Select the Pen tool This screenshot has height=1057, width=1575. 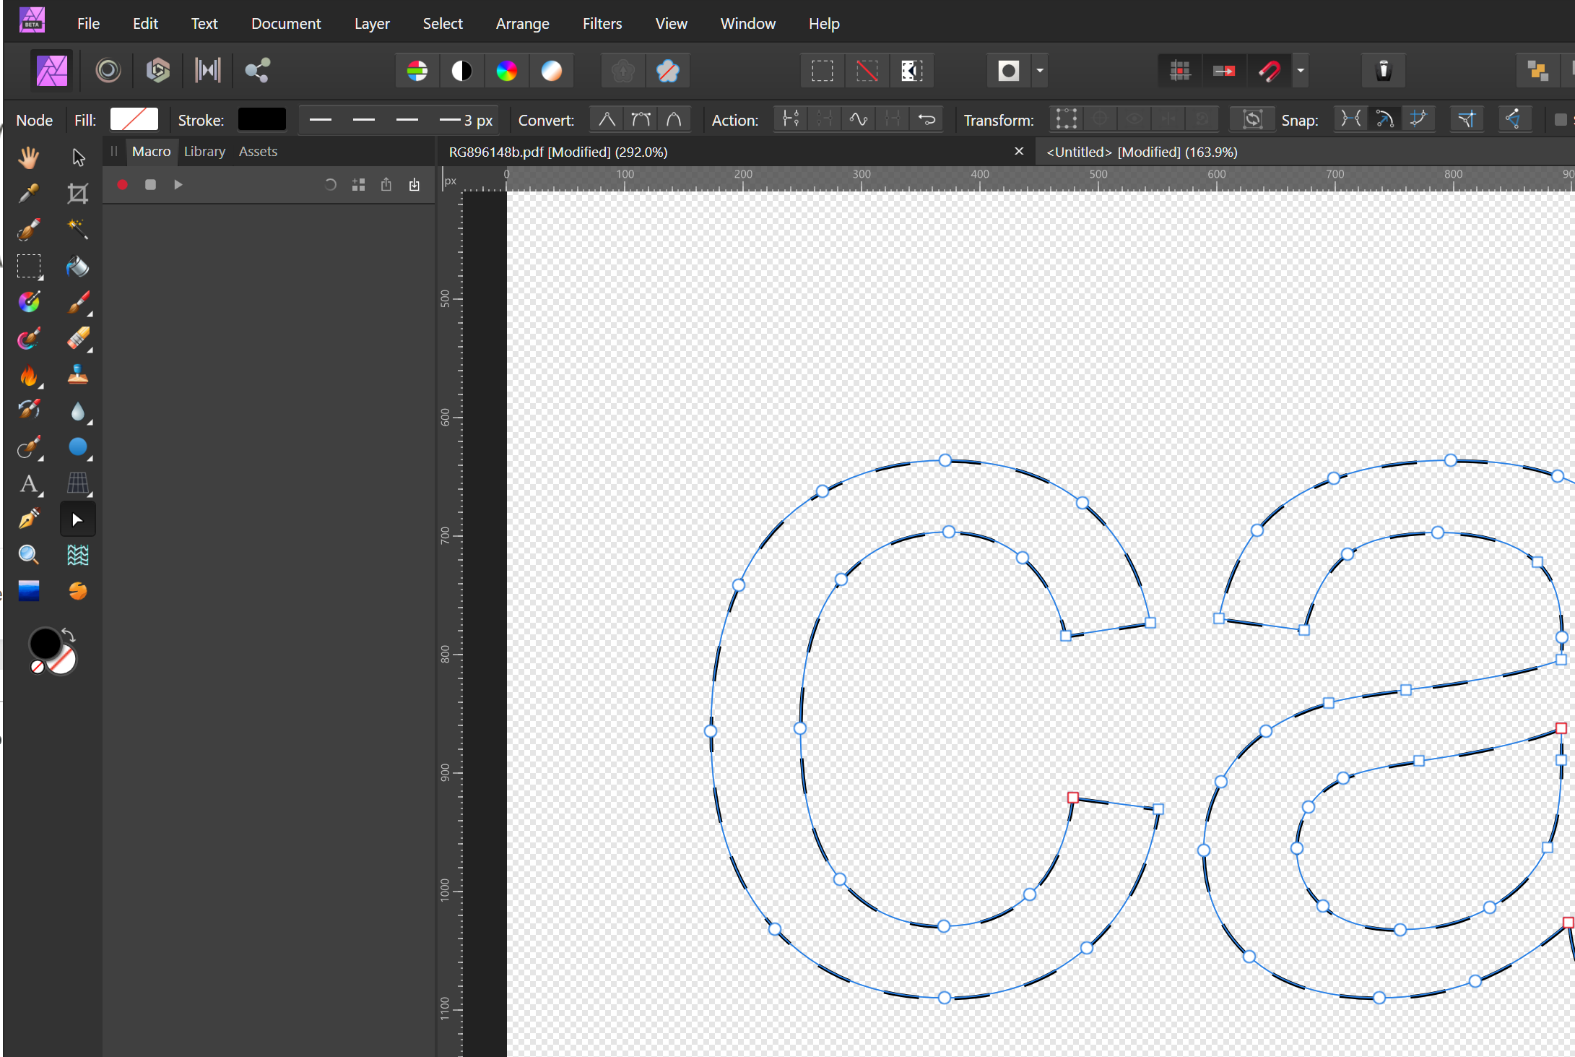(x=29, y=519)
